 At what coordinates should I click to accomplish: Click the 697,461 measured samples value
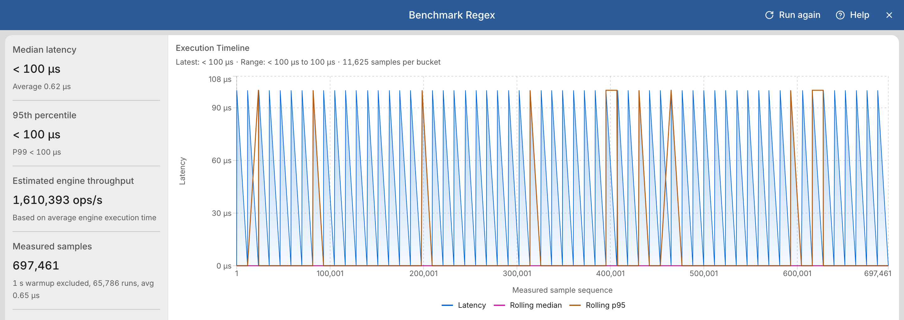(36, 266)
